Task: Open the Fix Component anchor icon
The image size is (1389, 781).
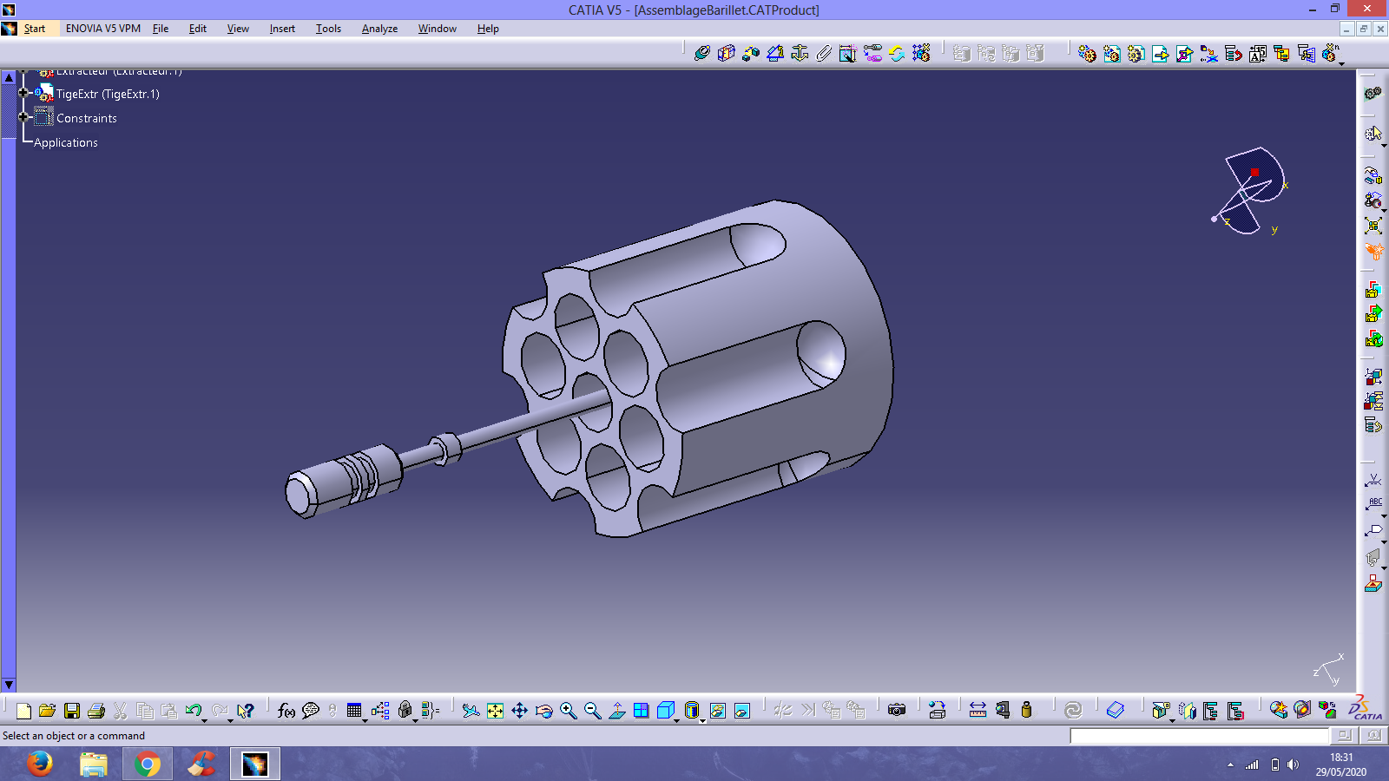Action: tap(800, 53)
